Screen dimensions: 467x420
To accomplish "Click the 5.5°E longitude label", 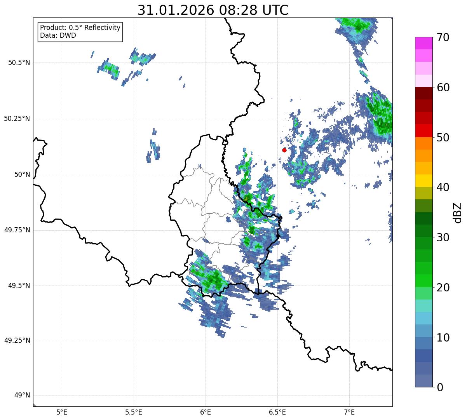I will pyautogui.click(x=134, y=412).
